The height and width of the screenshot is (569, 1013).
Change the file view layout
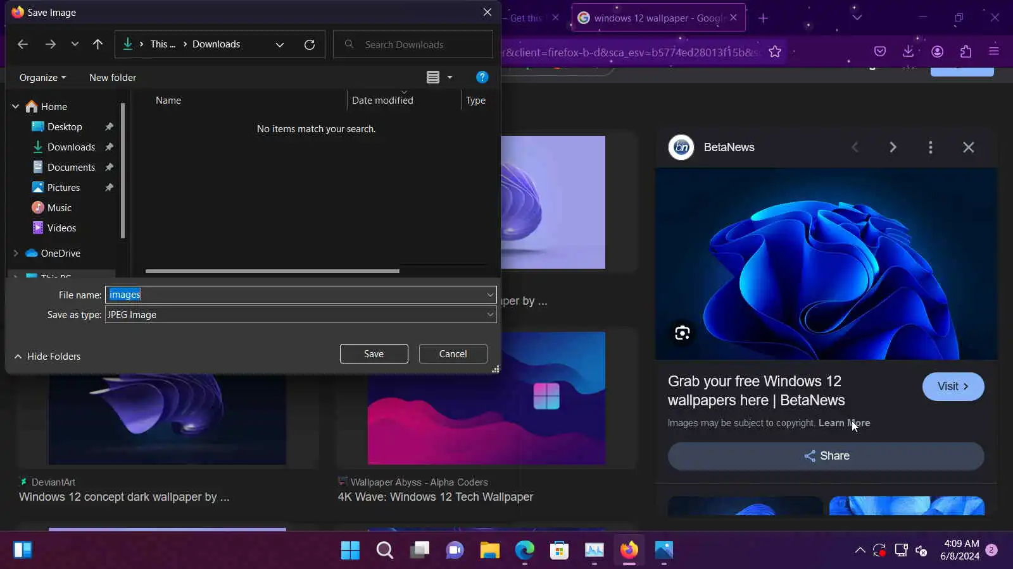(433, 77)
